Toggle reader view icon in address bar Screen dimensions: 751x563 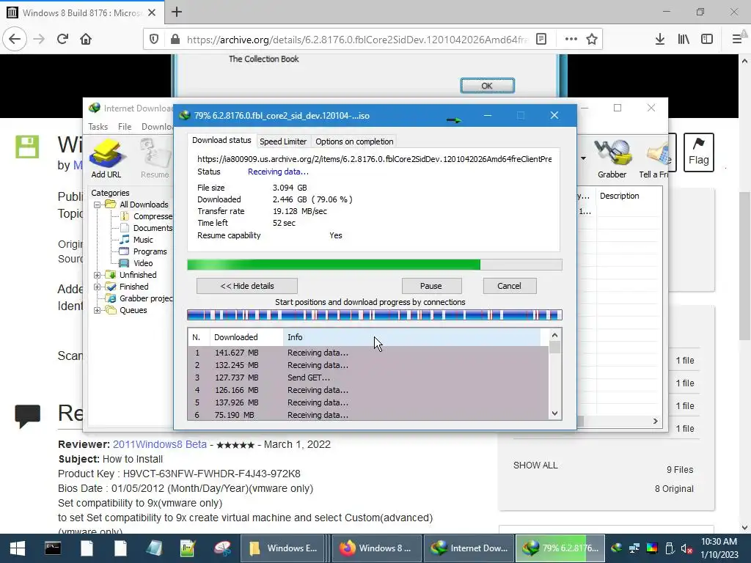point(541,40)
